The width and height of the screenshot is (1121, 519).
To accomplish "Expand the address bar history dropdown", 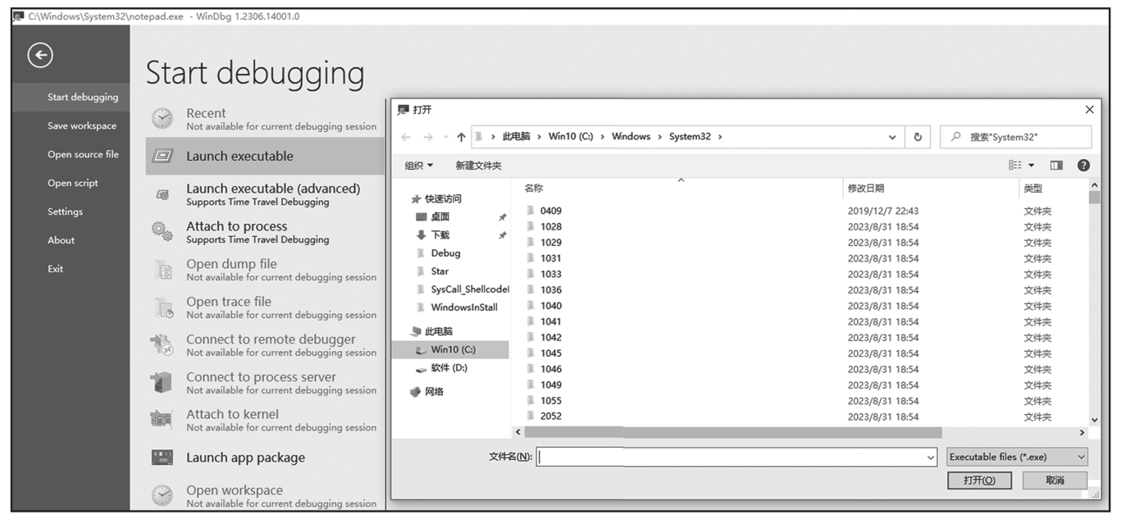I will (x=892, y=137).
